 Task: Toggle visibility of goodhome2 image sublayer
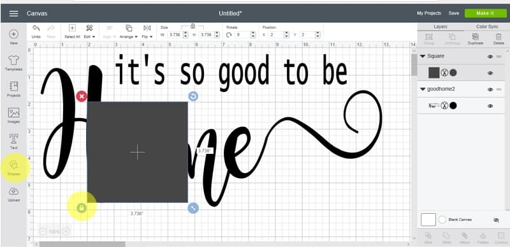point(490,106)
